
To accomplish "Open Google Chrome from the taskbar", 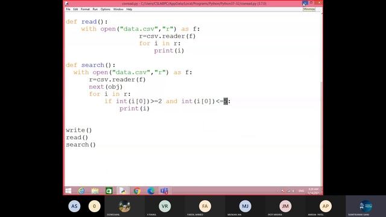I will tap(137, 190).
